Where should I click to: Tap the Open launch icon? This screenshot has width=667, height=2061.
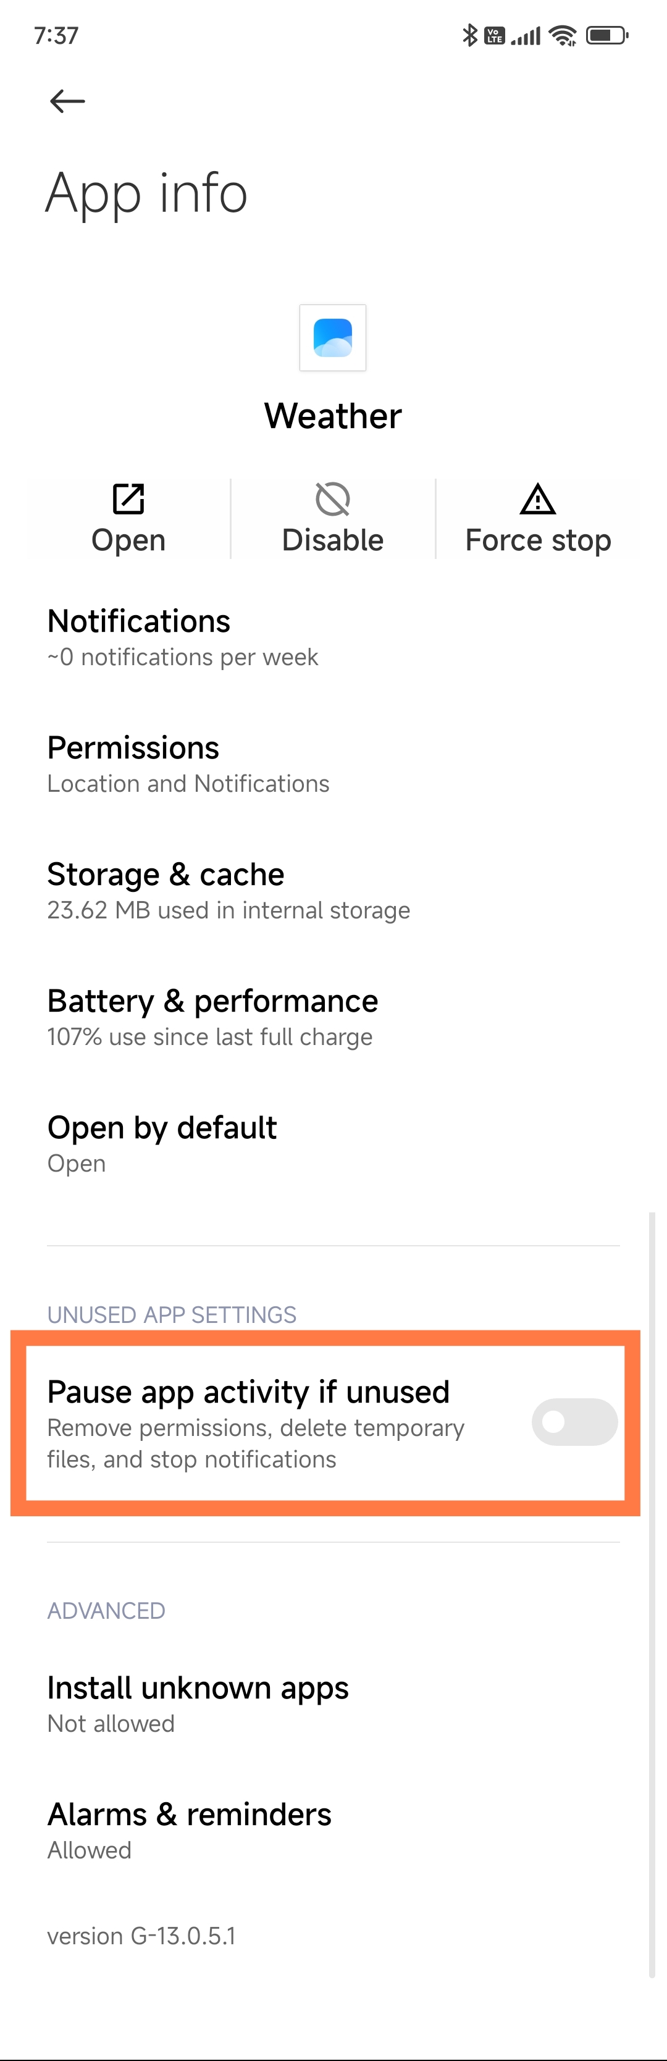pos(128,499)
